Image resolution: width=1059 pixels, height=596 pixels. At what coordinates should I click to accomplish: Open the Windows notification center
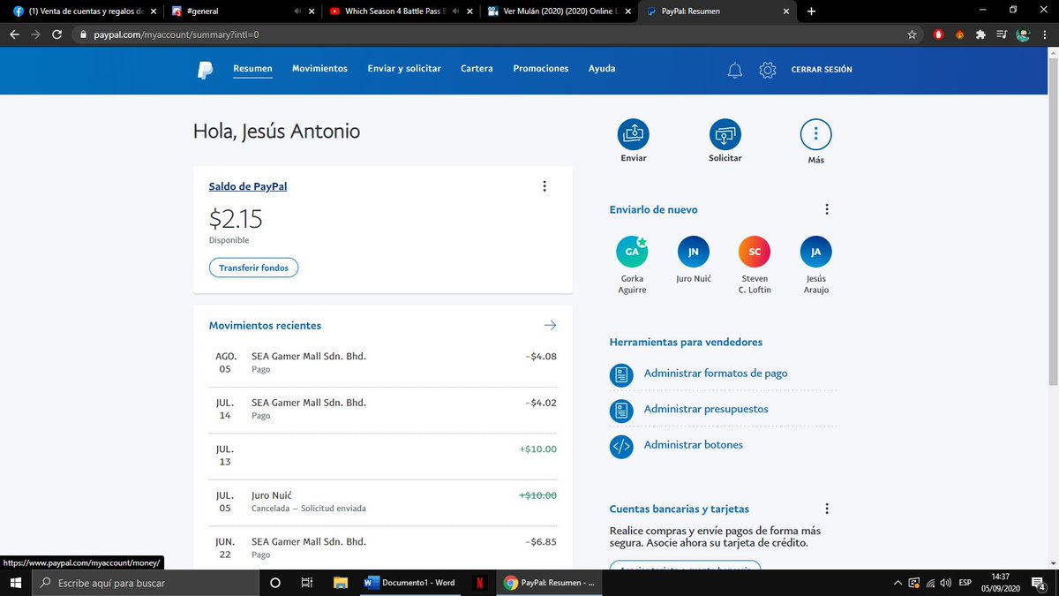tap(1039, 583)
